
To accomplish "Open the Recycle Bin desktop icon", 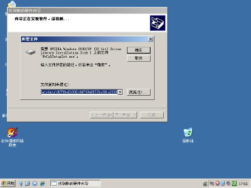I will 188,135.
